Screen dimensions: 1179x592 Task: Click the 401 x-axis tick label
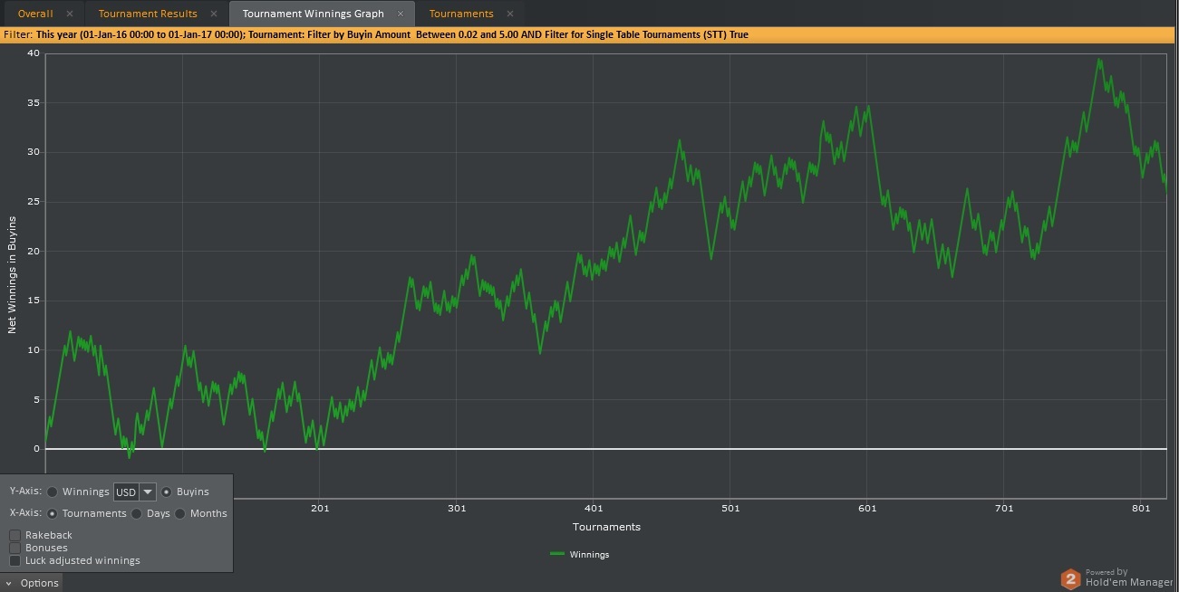[x=594, y=509]
